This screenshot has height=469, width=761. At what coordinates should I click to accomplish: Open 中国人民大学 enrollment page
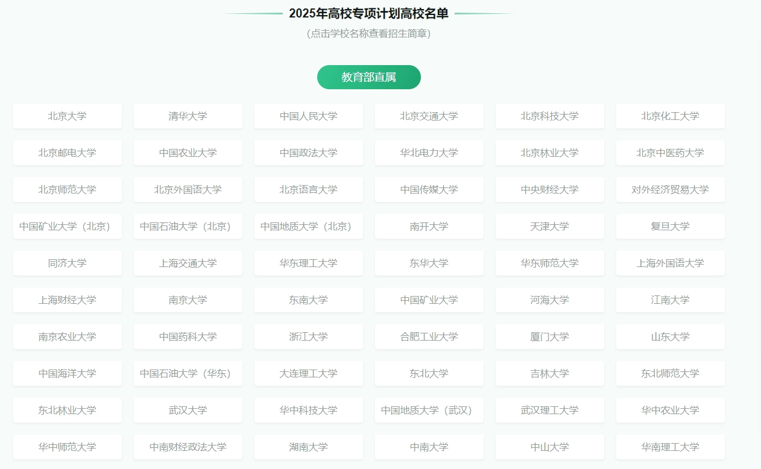pyautogui.click(x=309, y=116)
